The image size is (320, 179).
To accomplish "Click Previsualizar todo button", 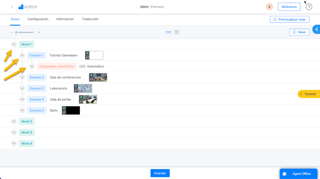I will point(289,19).
